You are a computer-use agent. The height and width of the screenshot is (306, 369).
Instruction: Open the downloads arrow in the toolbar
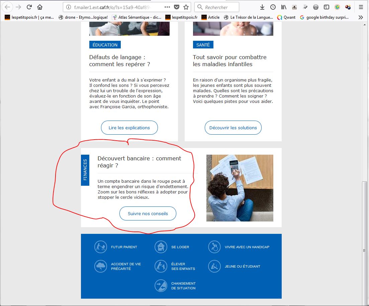[262, 7]
